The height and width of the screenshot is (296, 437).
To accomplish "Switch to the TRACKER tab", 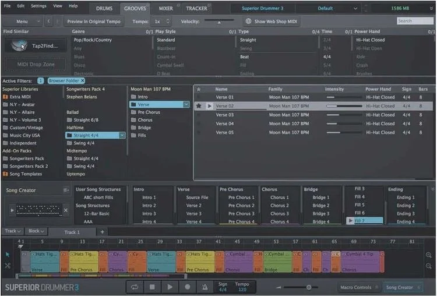I will coord(196,8).
